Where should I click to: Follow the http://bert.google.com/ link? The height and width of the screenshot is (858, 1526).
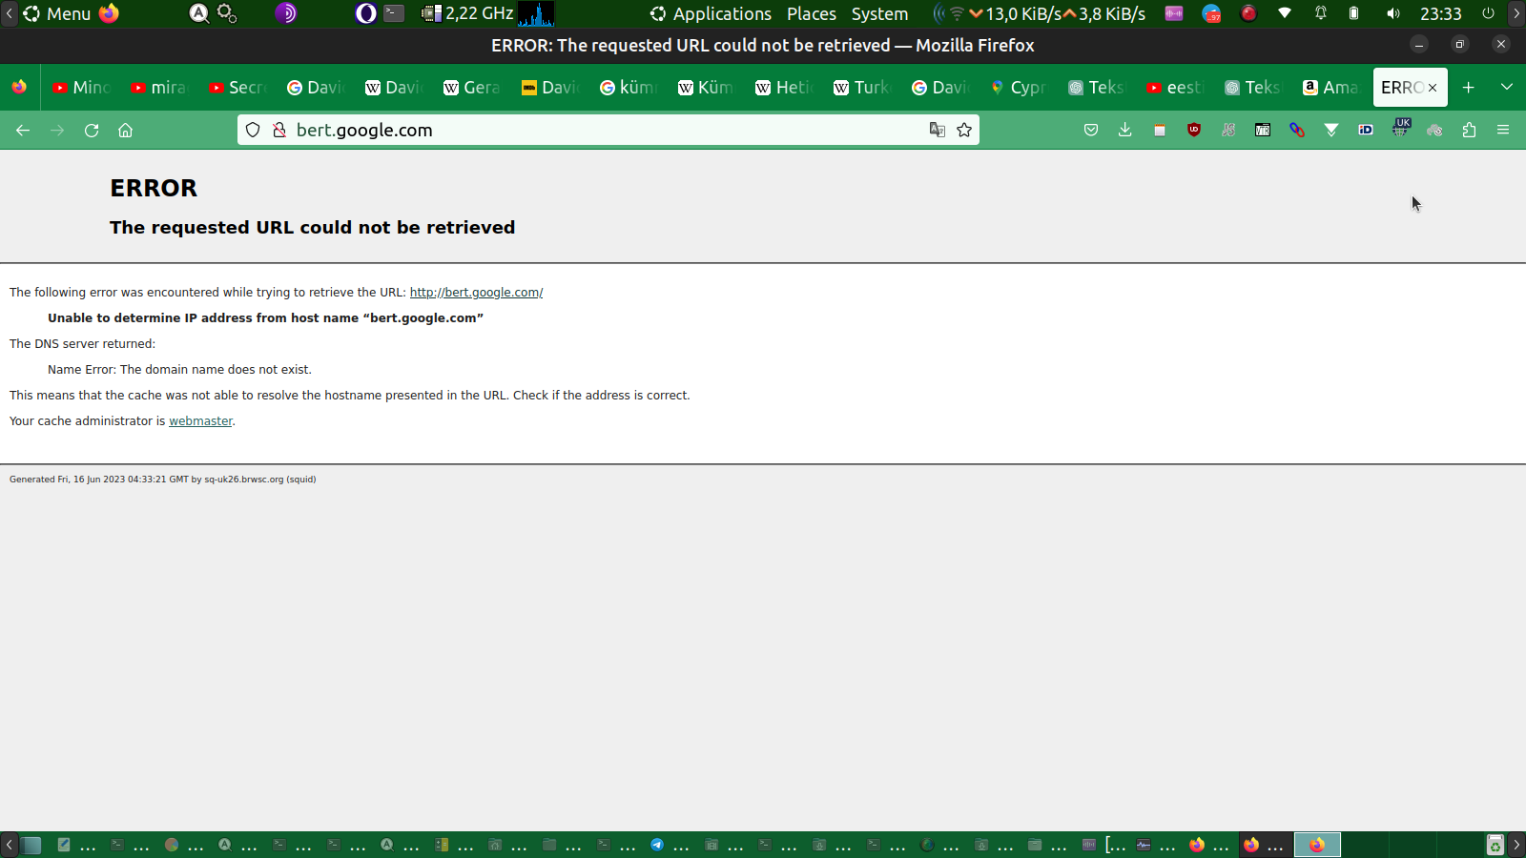(476, 293)
